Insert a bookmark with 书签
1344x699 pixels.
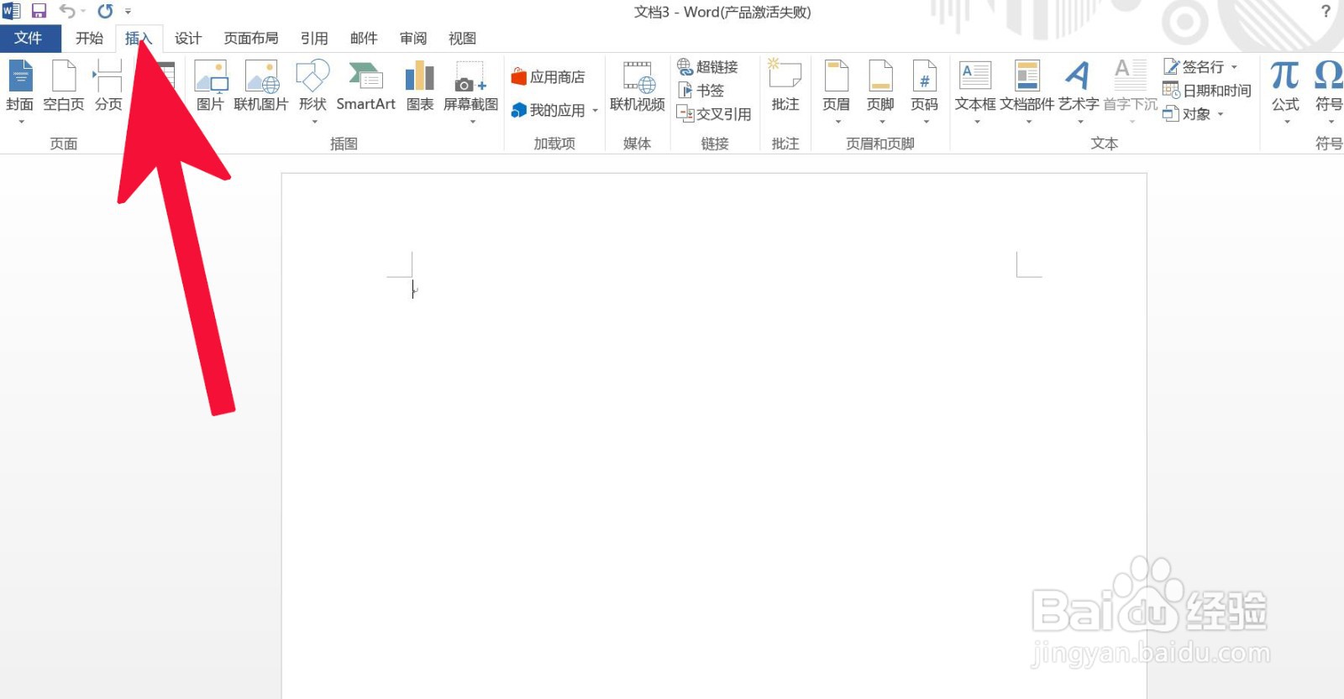point(701,90)
